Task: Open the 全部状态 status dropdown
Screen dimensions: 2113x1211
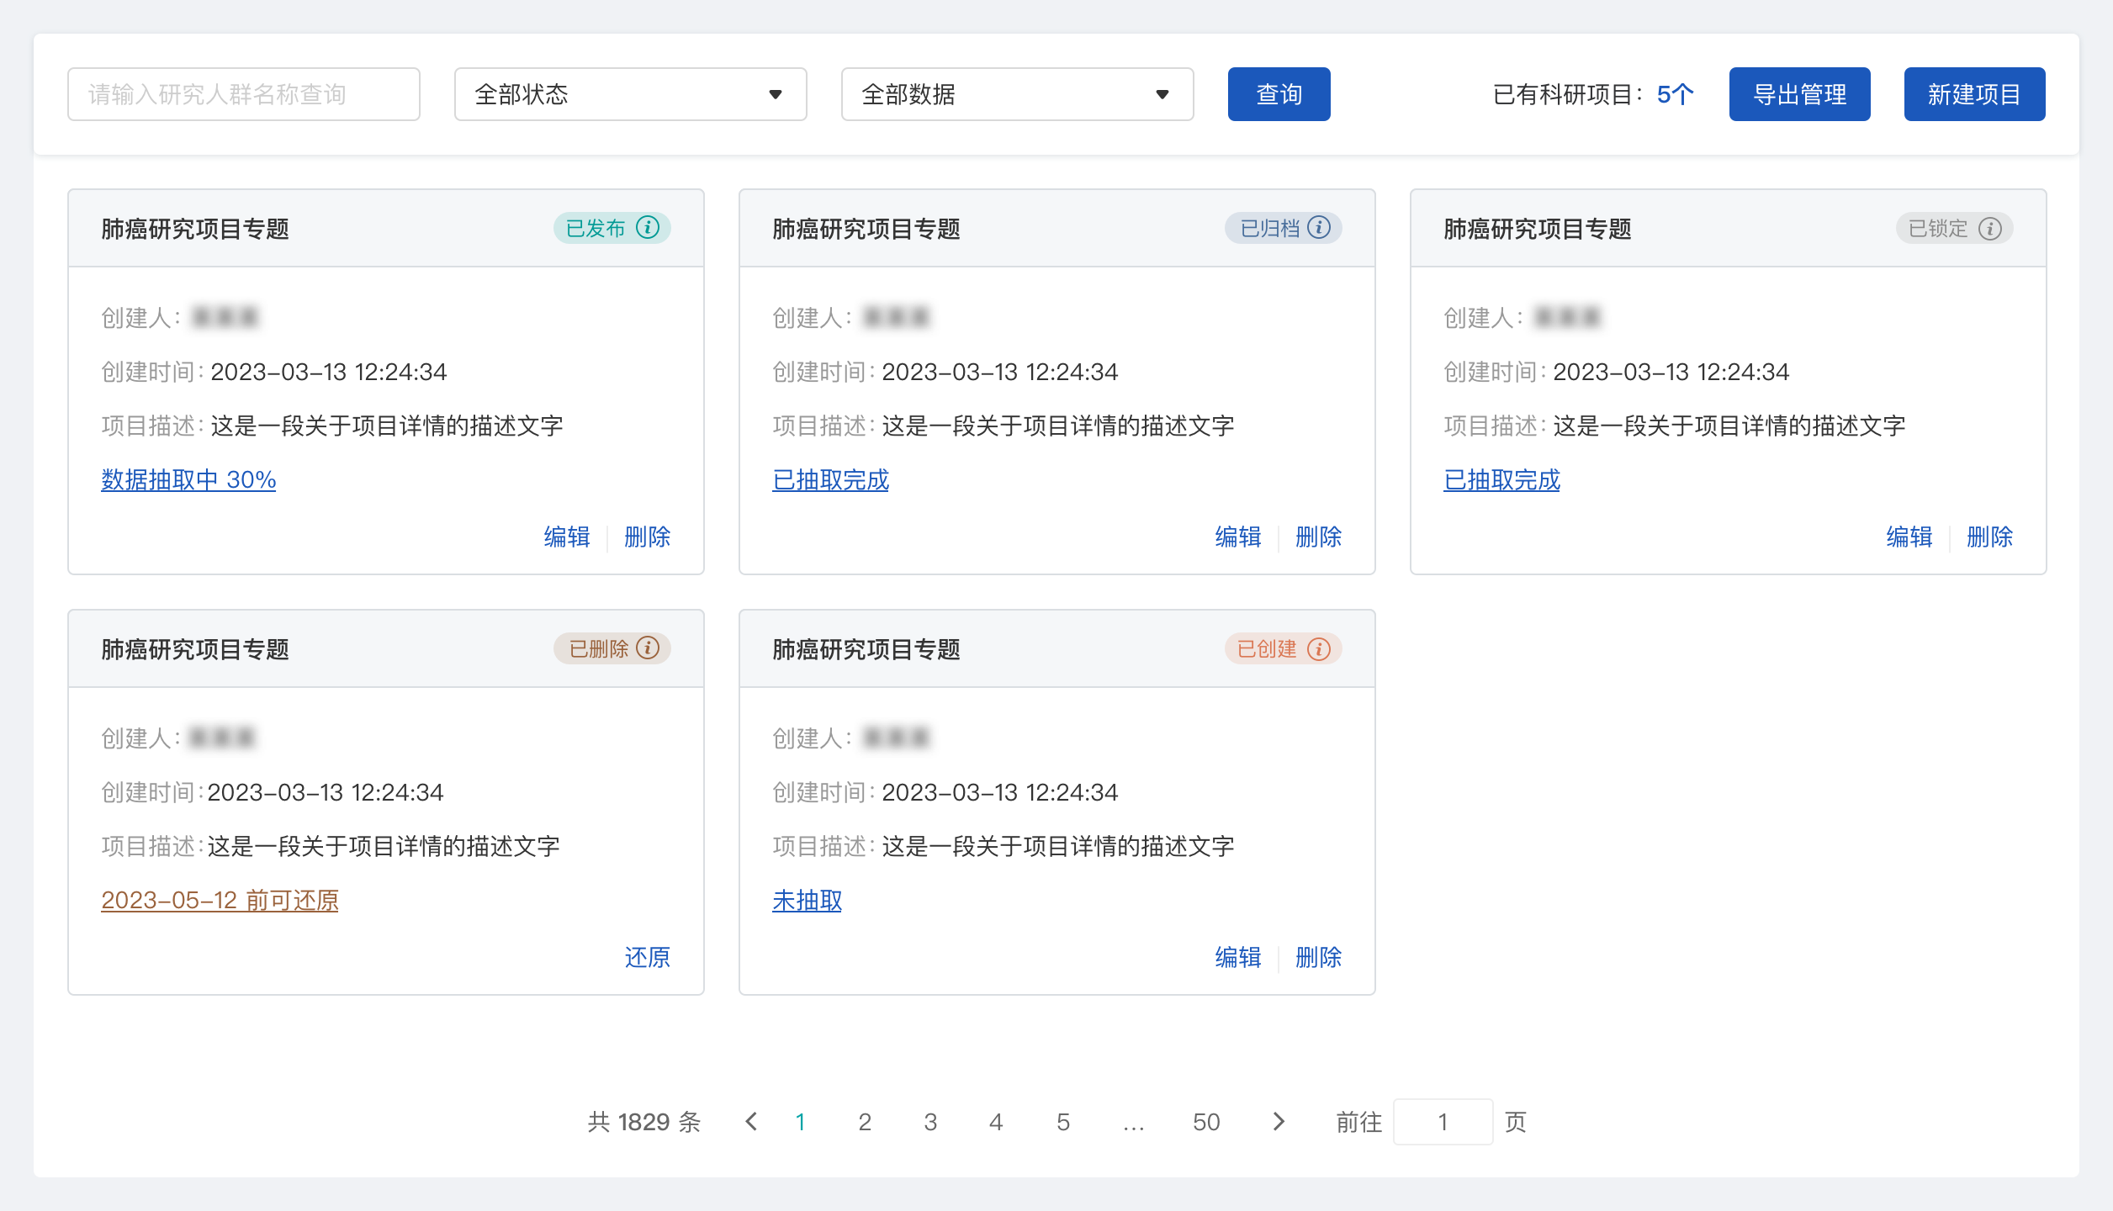Action: click(x=629, y=94)
